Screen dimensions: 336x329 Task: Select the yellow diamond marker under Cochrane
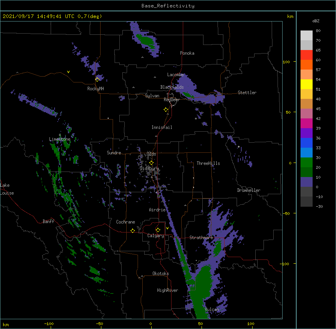[x=133, y=231]
